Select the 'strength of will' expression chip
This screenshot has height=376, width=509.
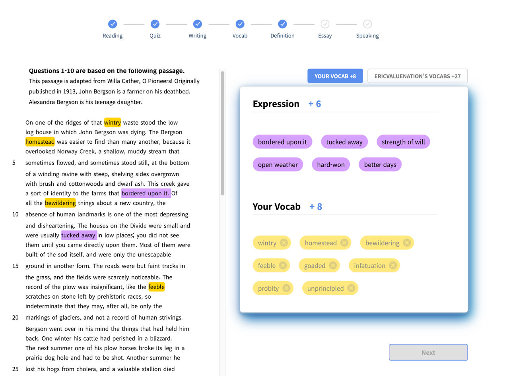click(403, 142)
